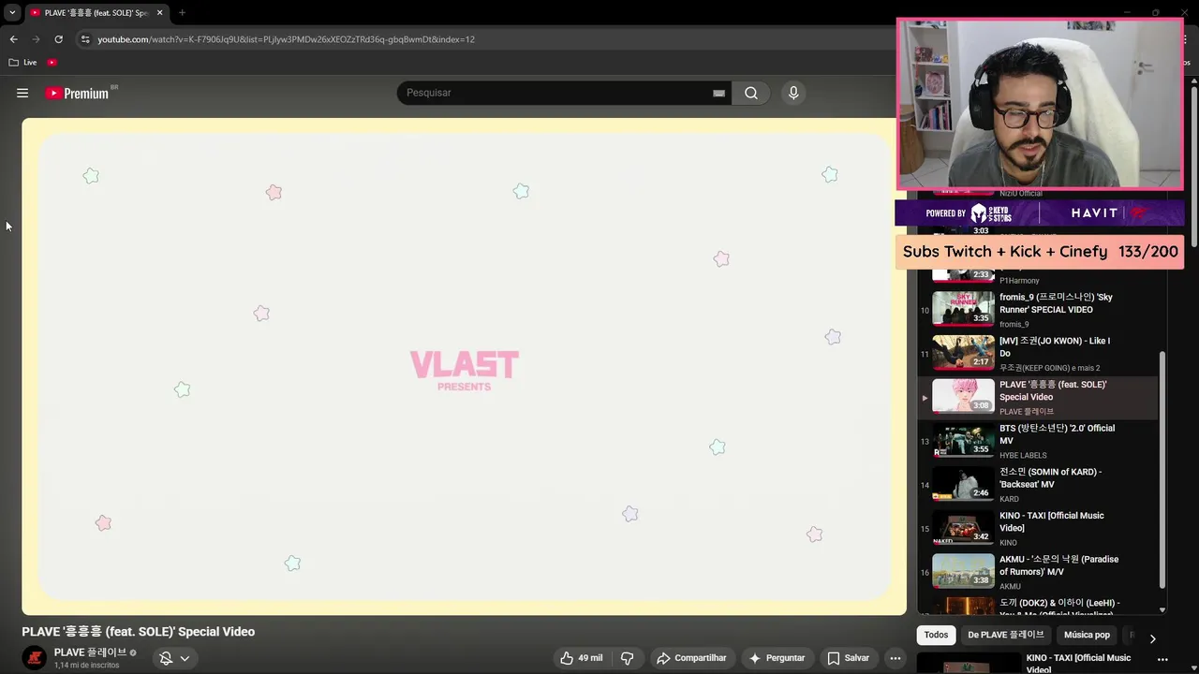The width and height of the screenshot is (1199, 674).
Task: Click BTS 2.0 Official MV title text
Action: pyautogui.click(x=1057, y=434)
